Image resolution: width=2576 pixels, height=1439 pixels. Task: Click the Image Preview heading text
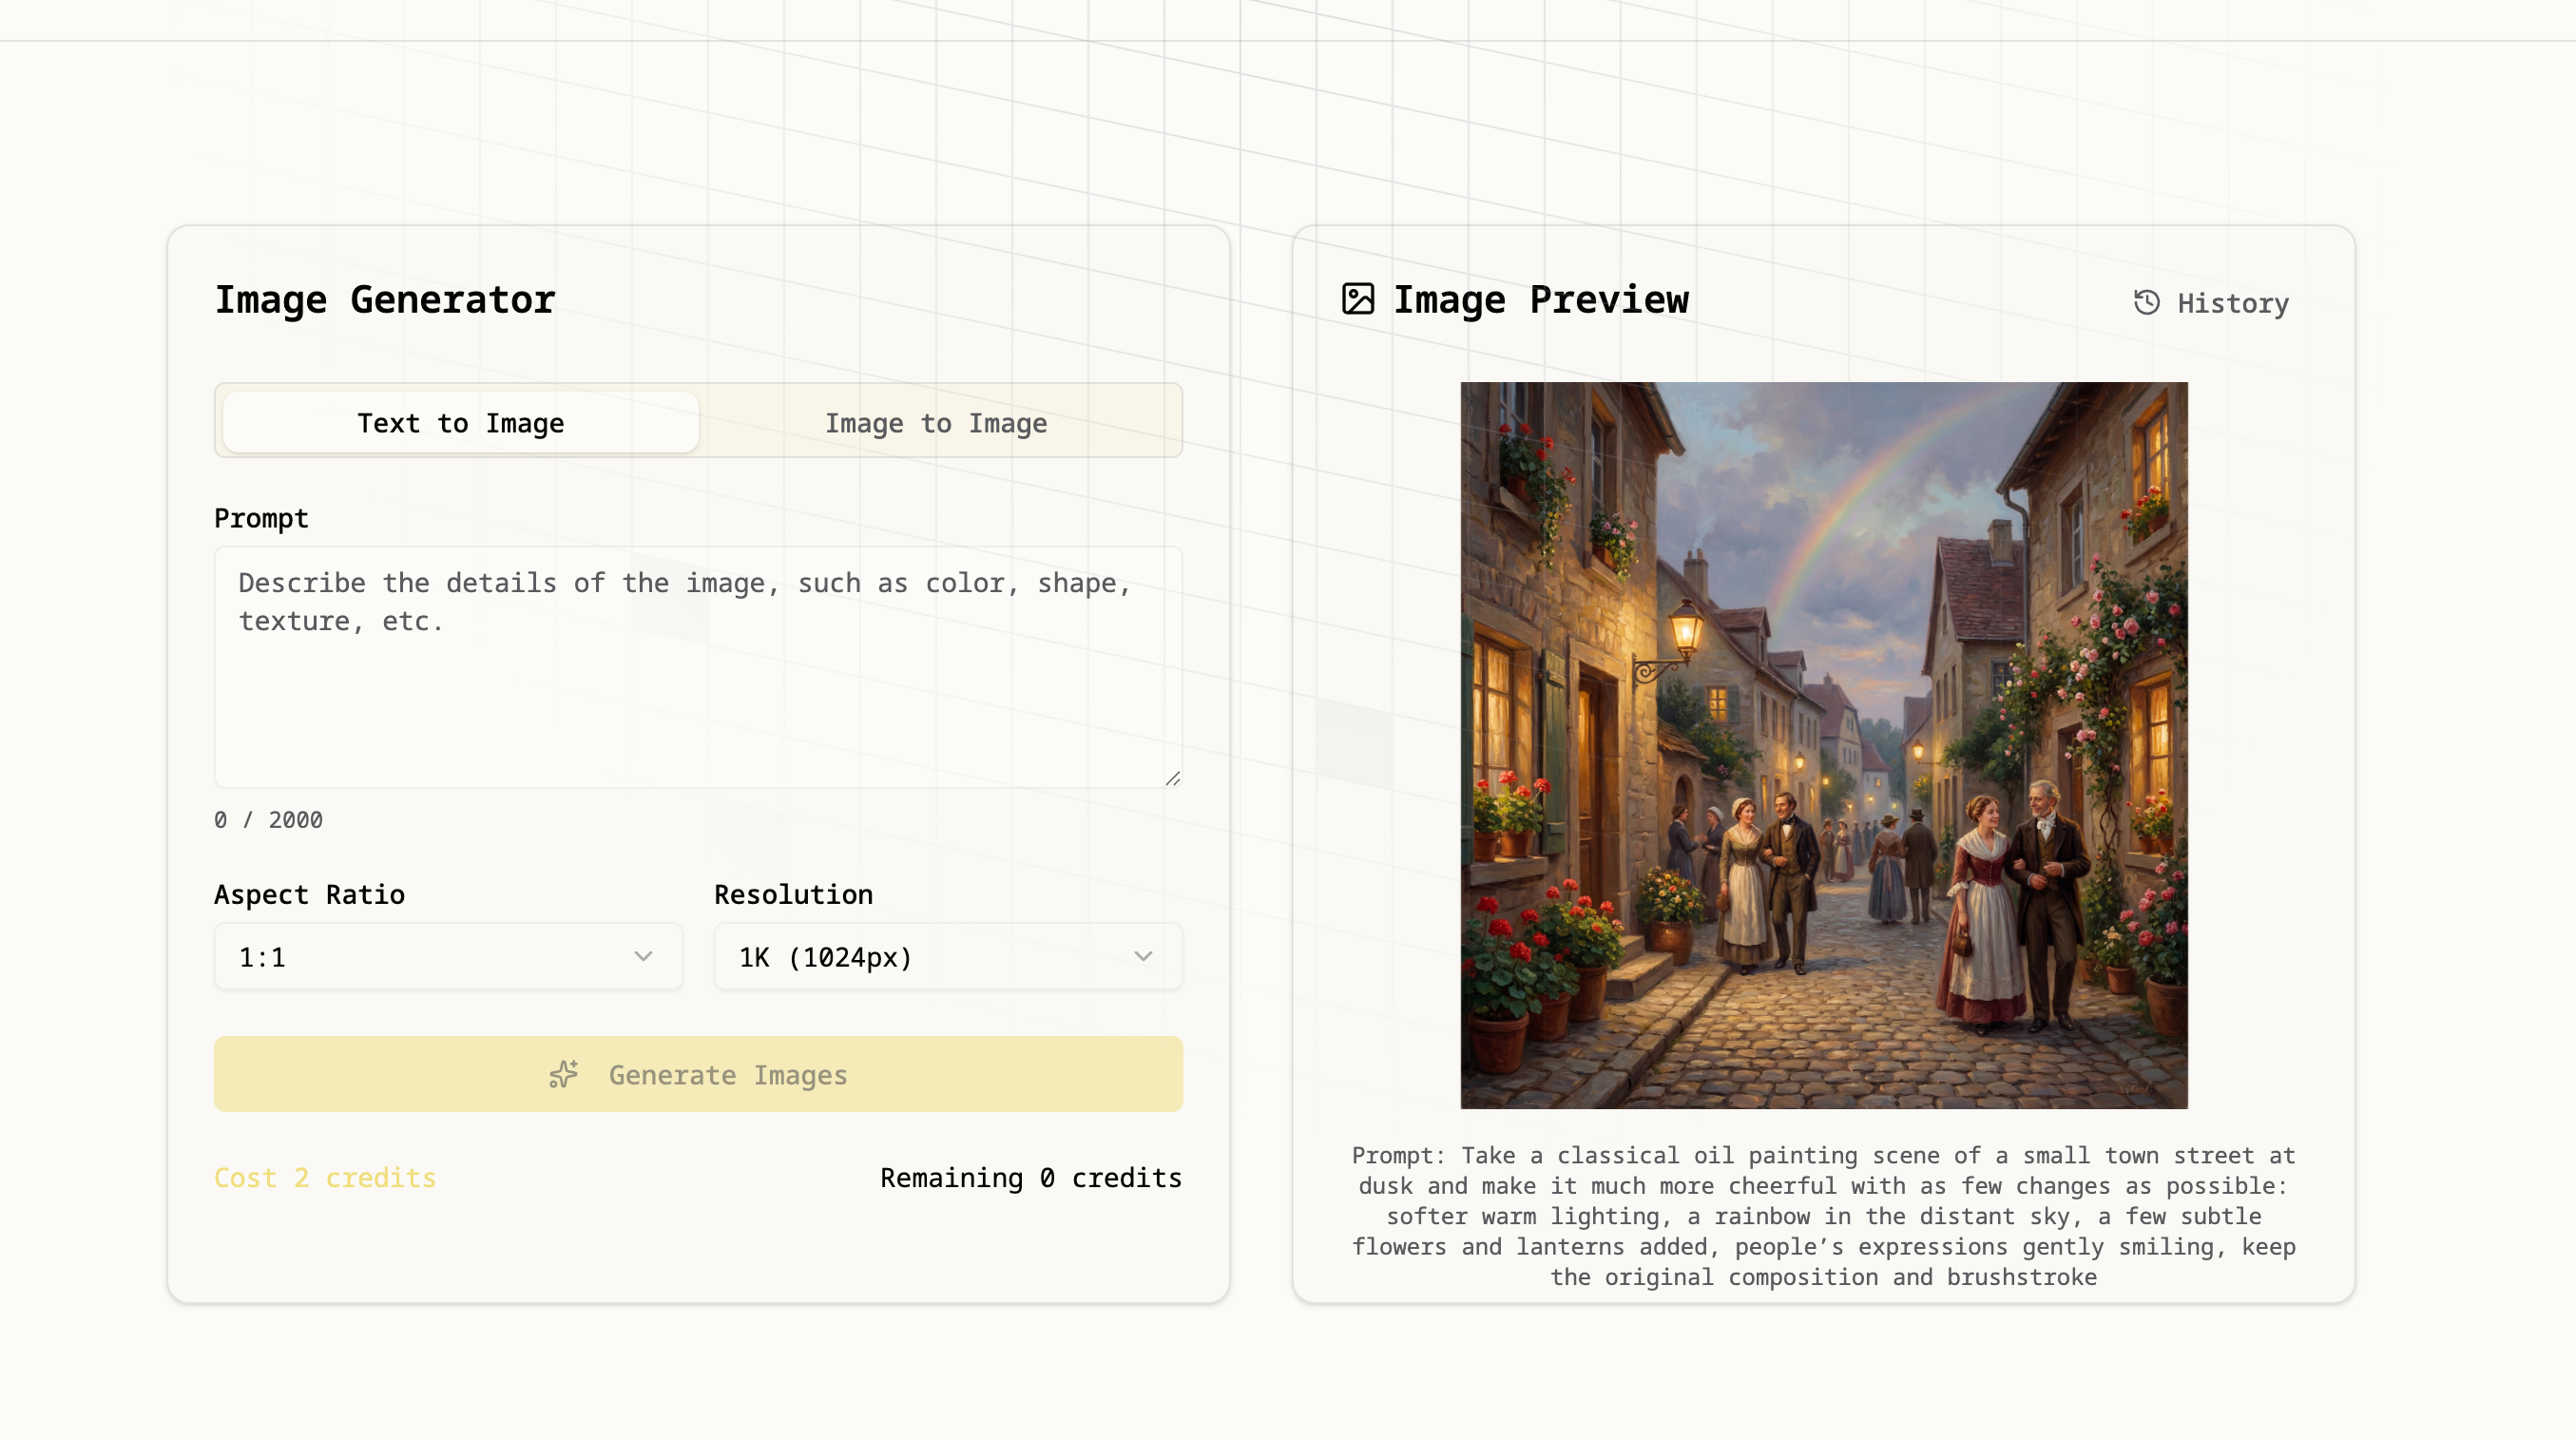click(x=1540, y=300)
